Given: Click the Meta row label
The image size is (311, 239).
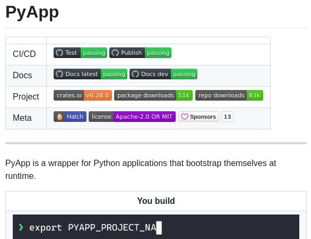Looking at the screenshot, I should coord(22,118).
